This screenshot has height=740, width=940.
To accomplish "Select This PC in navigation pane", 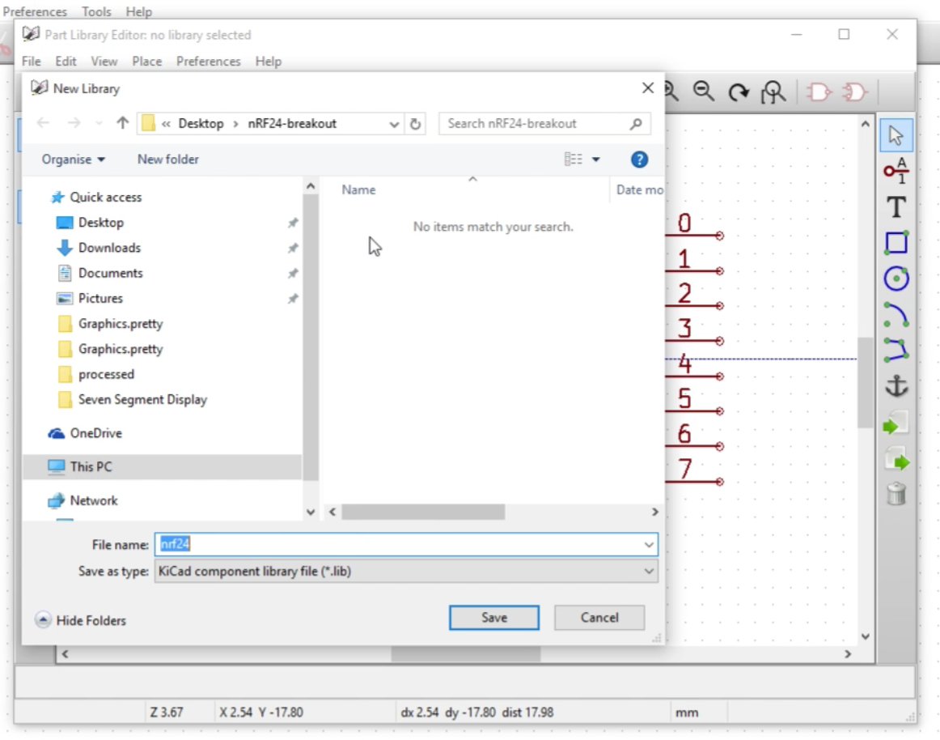I will [91, 467].
